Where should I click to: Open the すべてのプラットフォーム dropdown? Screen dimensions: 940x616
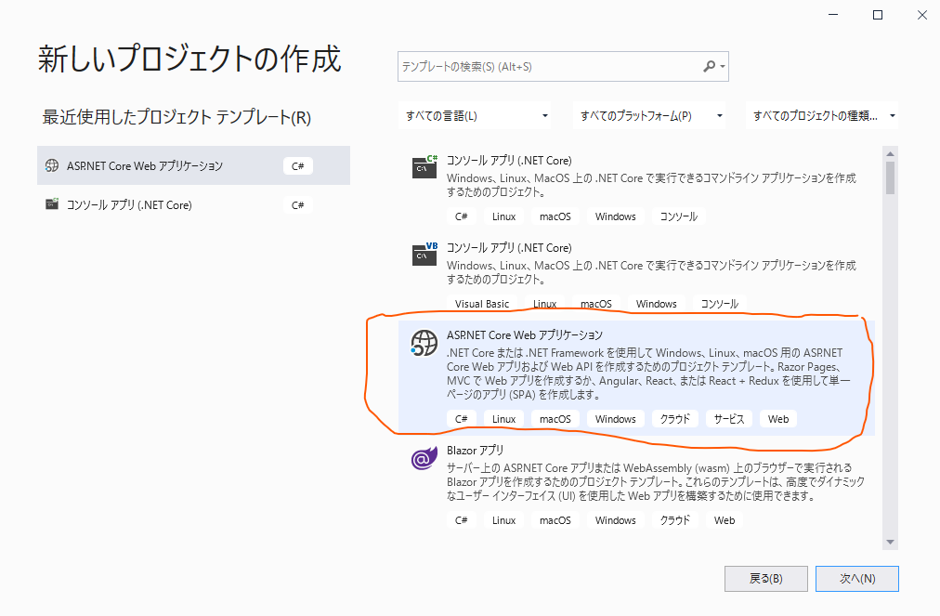point(650,115)
